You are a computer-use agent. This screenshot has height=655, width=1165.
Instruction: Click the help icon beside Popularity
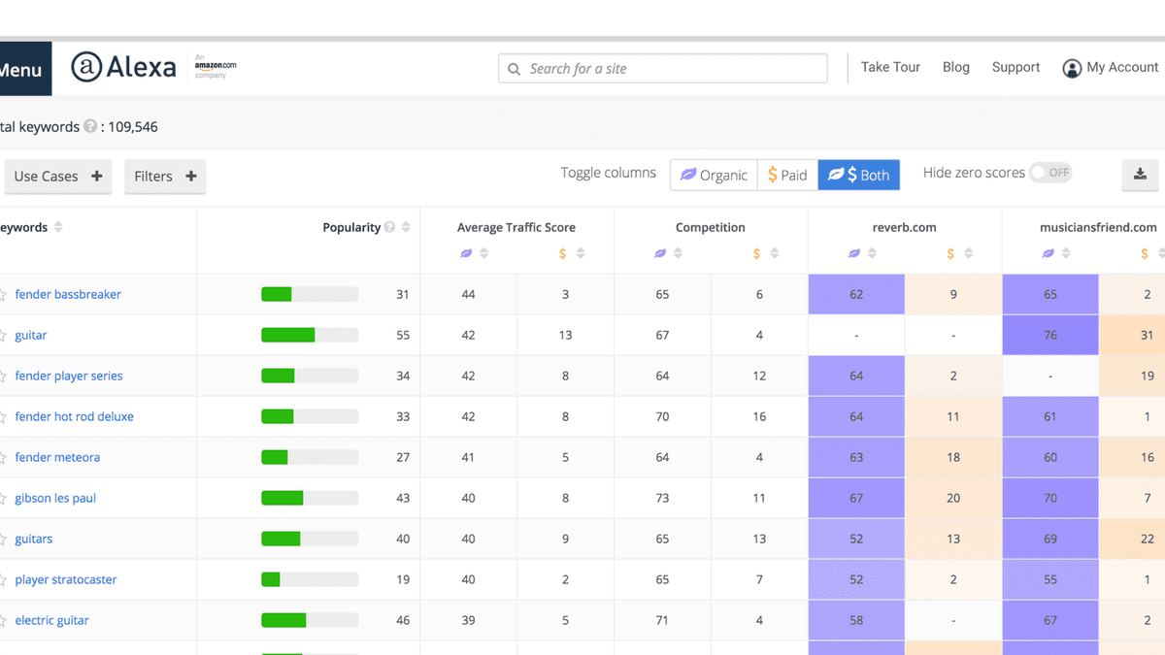(389, 228)
